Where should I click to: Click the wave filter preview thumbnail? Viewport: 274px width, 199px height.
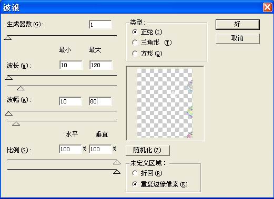point(165,103)
